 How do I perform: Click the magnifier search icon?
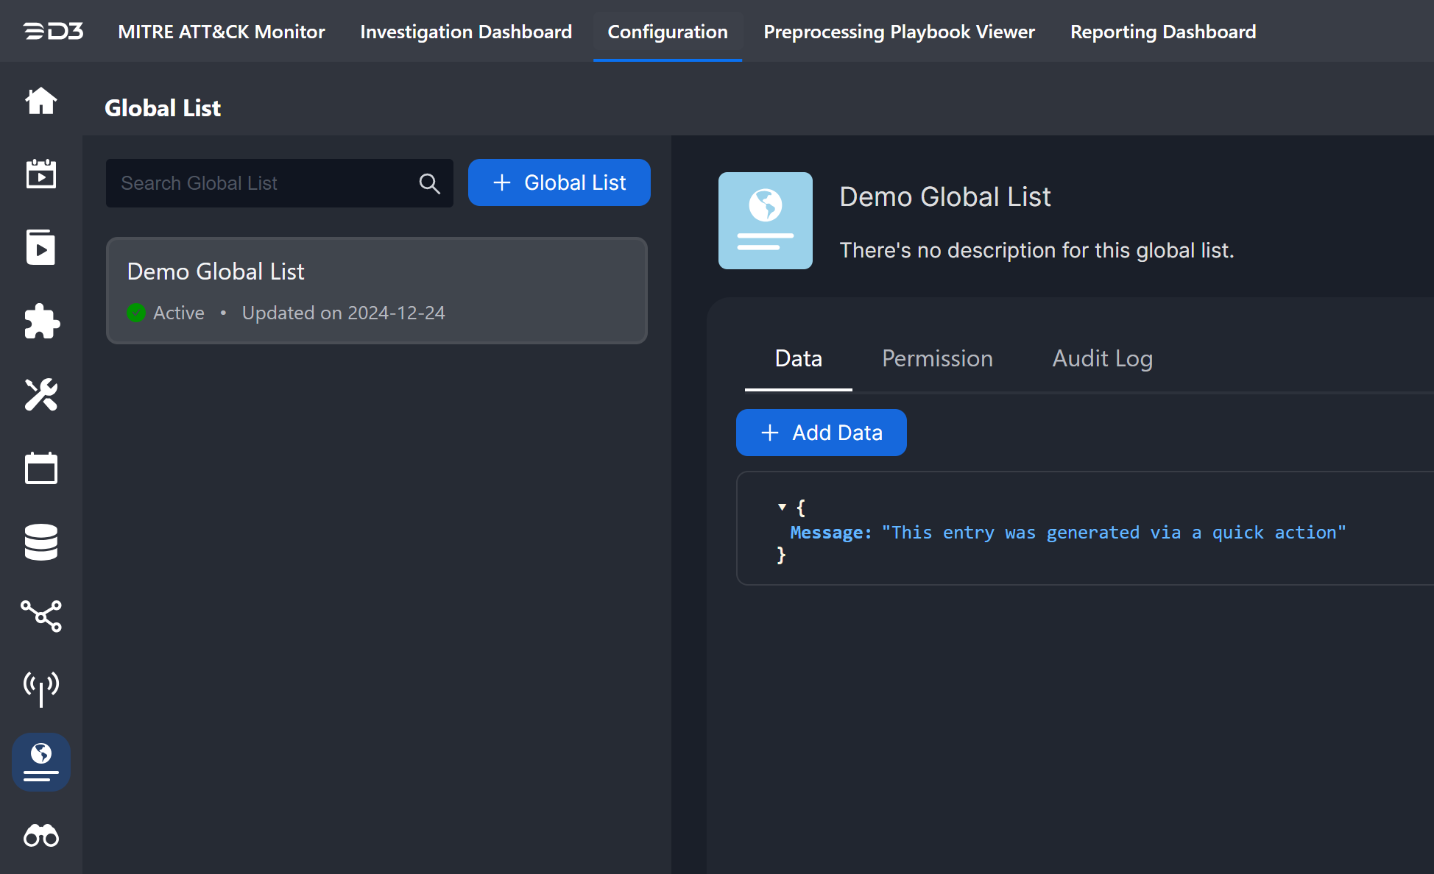(430, 183)
